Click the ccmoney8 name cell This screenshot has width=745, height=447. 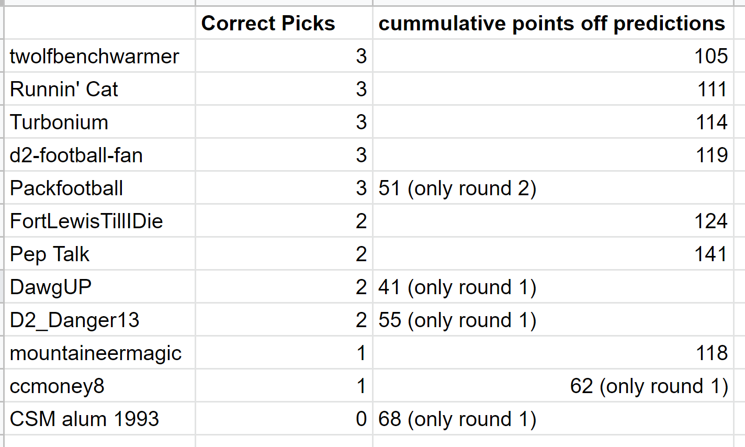pos(99,386)
